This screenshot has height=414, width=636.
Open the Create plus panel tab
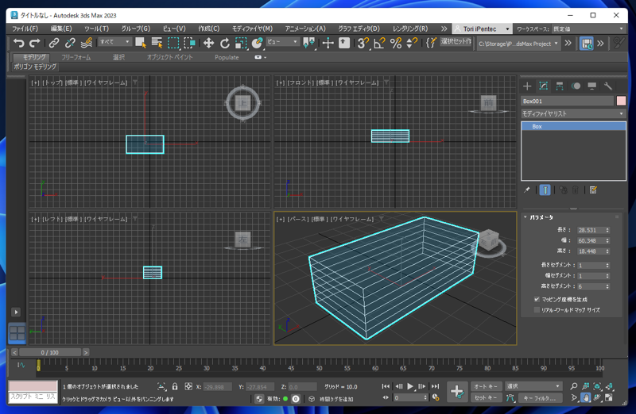[x=527, y=86]
